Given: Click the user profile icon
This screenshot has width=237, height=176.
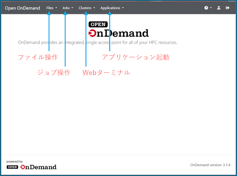Looking at the screenshot, I should pyautogui.click(x=218, y=8).
